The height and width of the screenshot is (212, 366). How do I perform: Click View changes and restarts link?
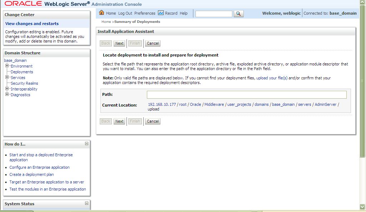[32, 24]
